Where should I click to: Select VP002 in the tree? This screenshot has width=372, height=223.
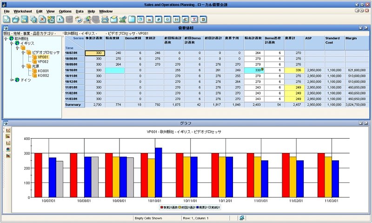[x=43, y=62]
